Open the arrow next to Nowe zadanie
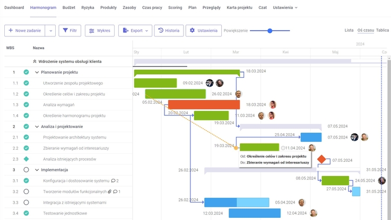Image resolution: width=391 pixels, height=220 pixels. [50, 31]
